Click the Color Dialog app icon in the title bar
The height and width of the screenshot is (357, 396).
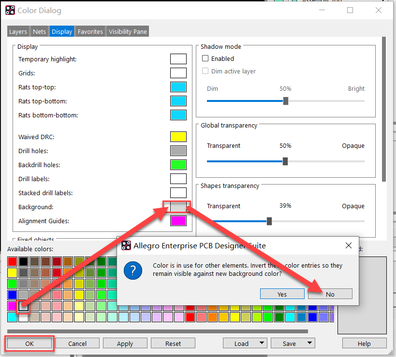(10, 10)
